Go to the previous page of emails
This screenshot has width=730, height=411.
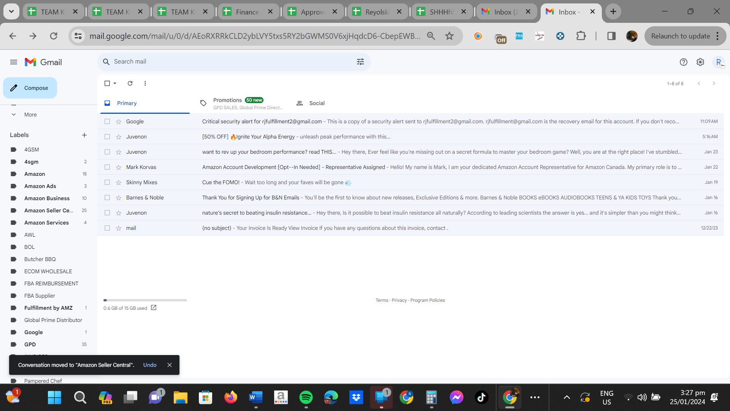click(699, 83)
